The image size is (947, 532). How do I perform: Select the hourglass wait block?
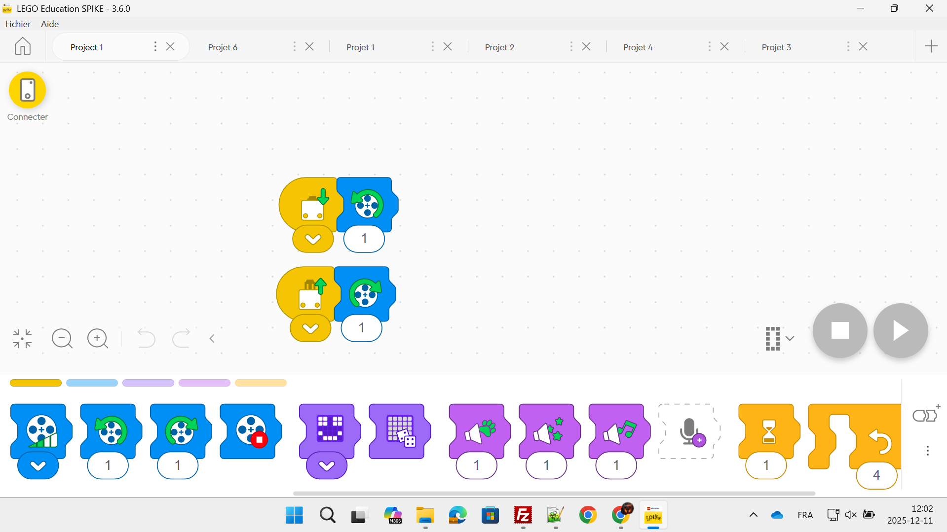pos(768,430)
